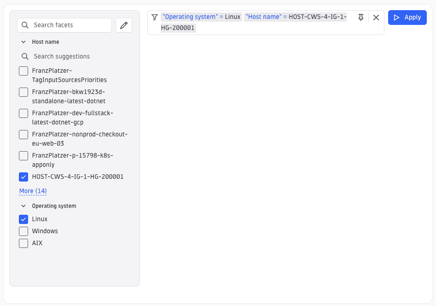
Task: Click the magnifier icon in Search suggestions
Action: tap(25, 57)
